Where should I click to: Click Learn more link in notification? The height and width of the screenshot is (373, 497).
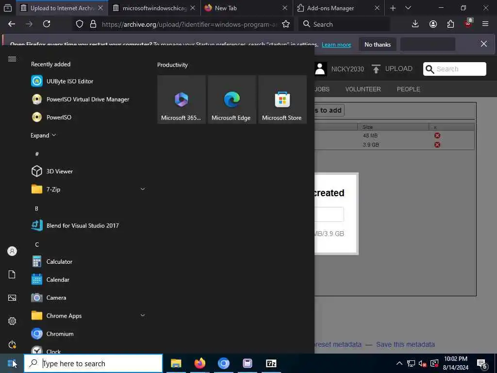[x=336, y=45]
